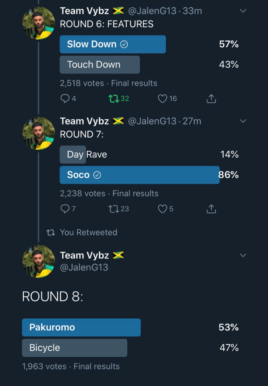This screenshot has width=268, height=386.
Task: Select the Slow Down poll option
Action: point(112,44)
